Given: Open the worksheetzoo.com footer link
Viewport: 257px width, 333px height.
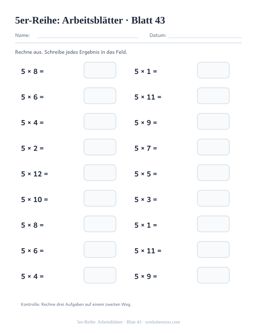Looking at the screenshot, I should (163, 322).
